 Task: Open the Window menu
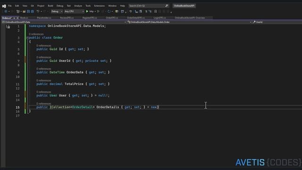coord(112,6)
